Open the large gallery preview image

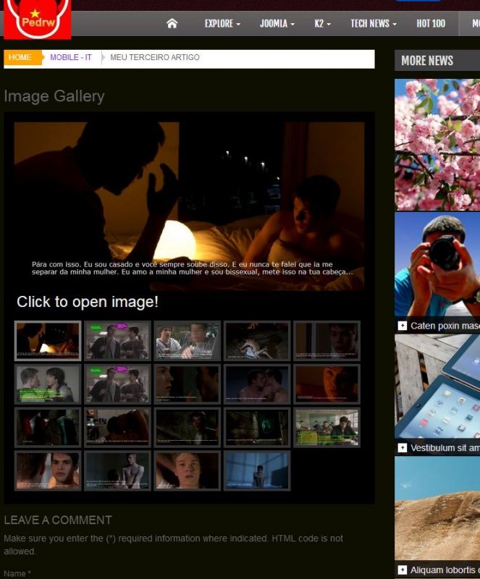pos(189,206)
